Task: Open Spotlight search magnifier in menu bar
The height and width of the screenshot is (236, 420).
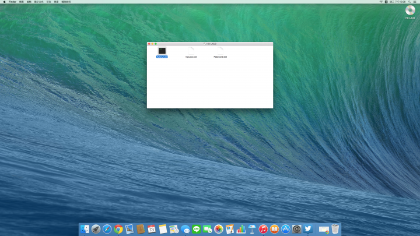Action: coord(409,2)
